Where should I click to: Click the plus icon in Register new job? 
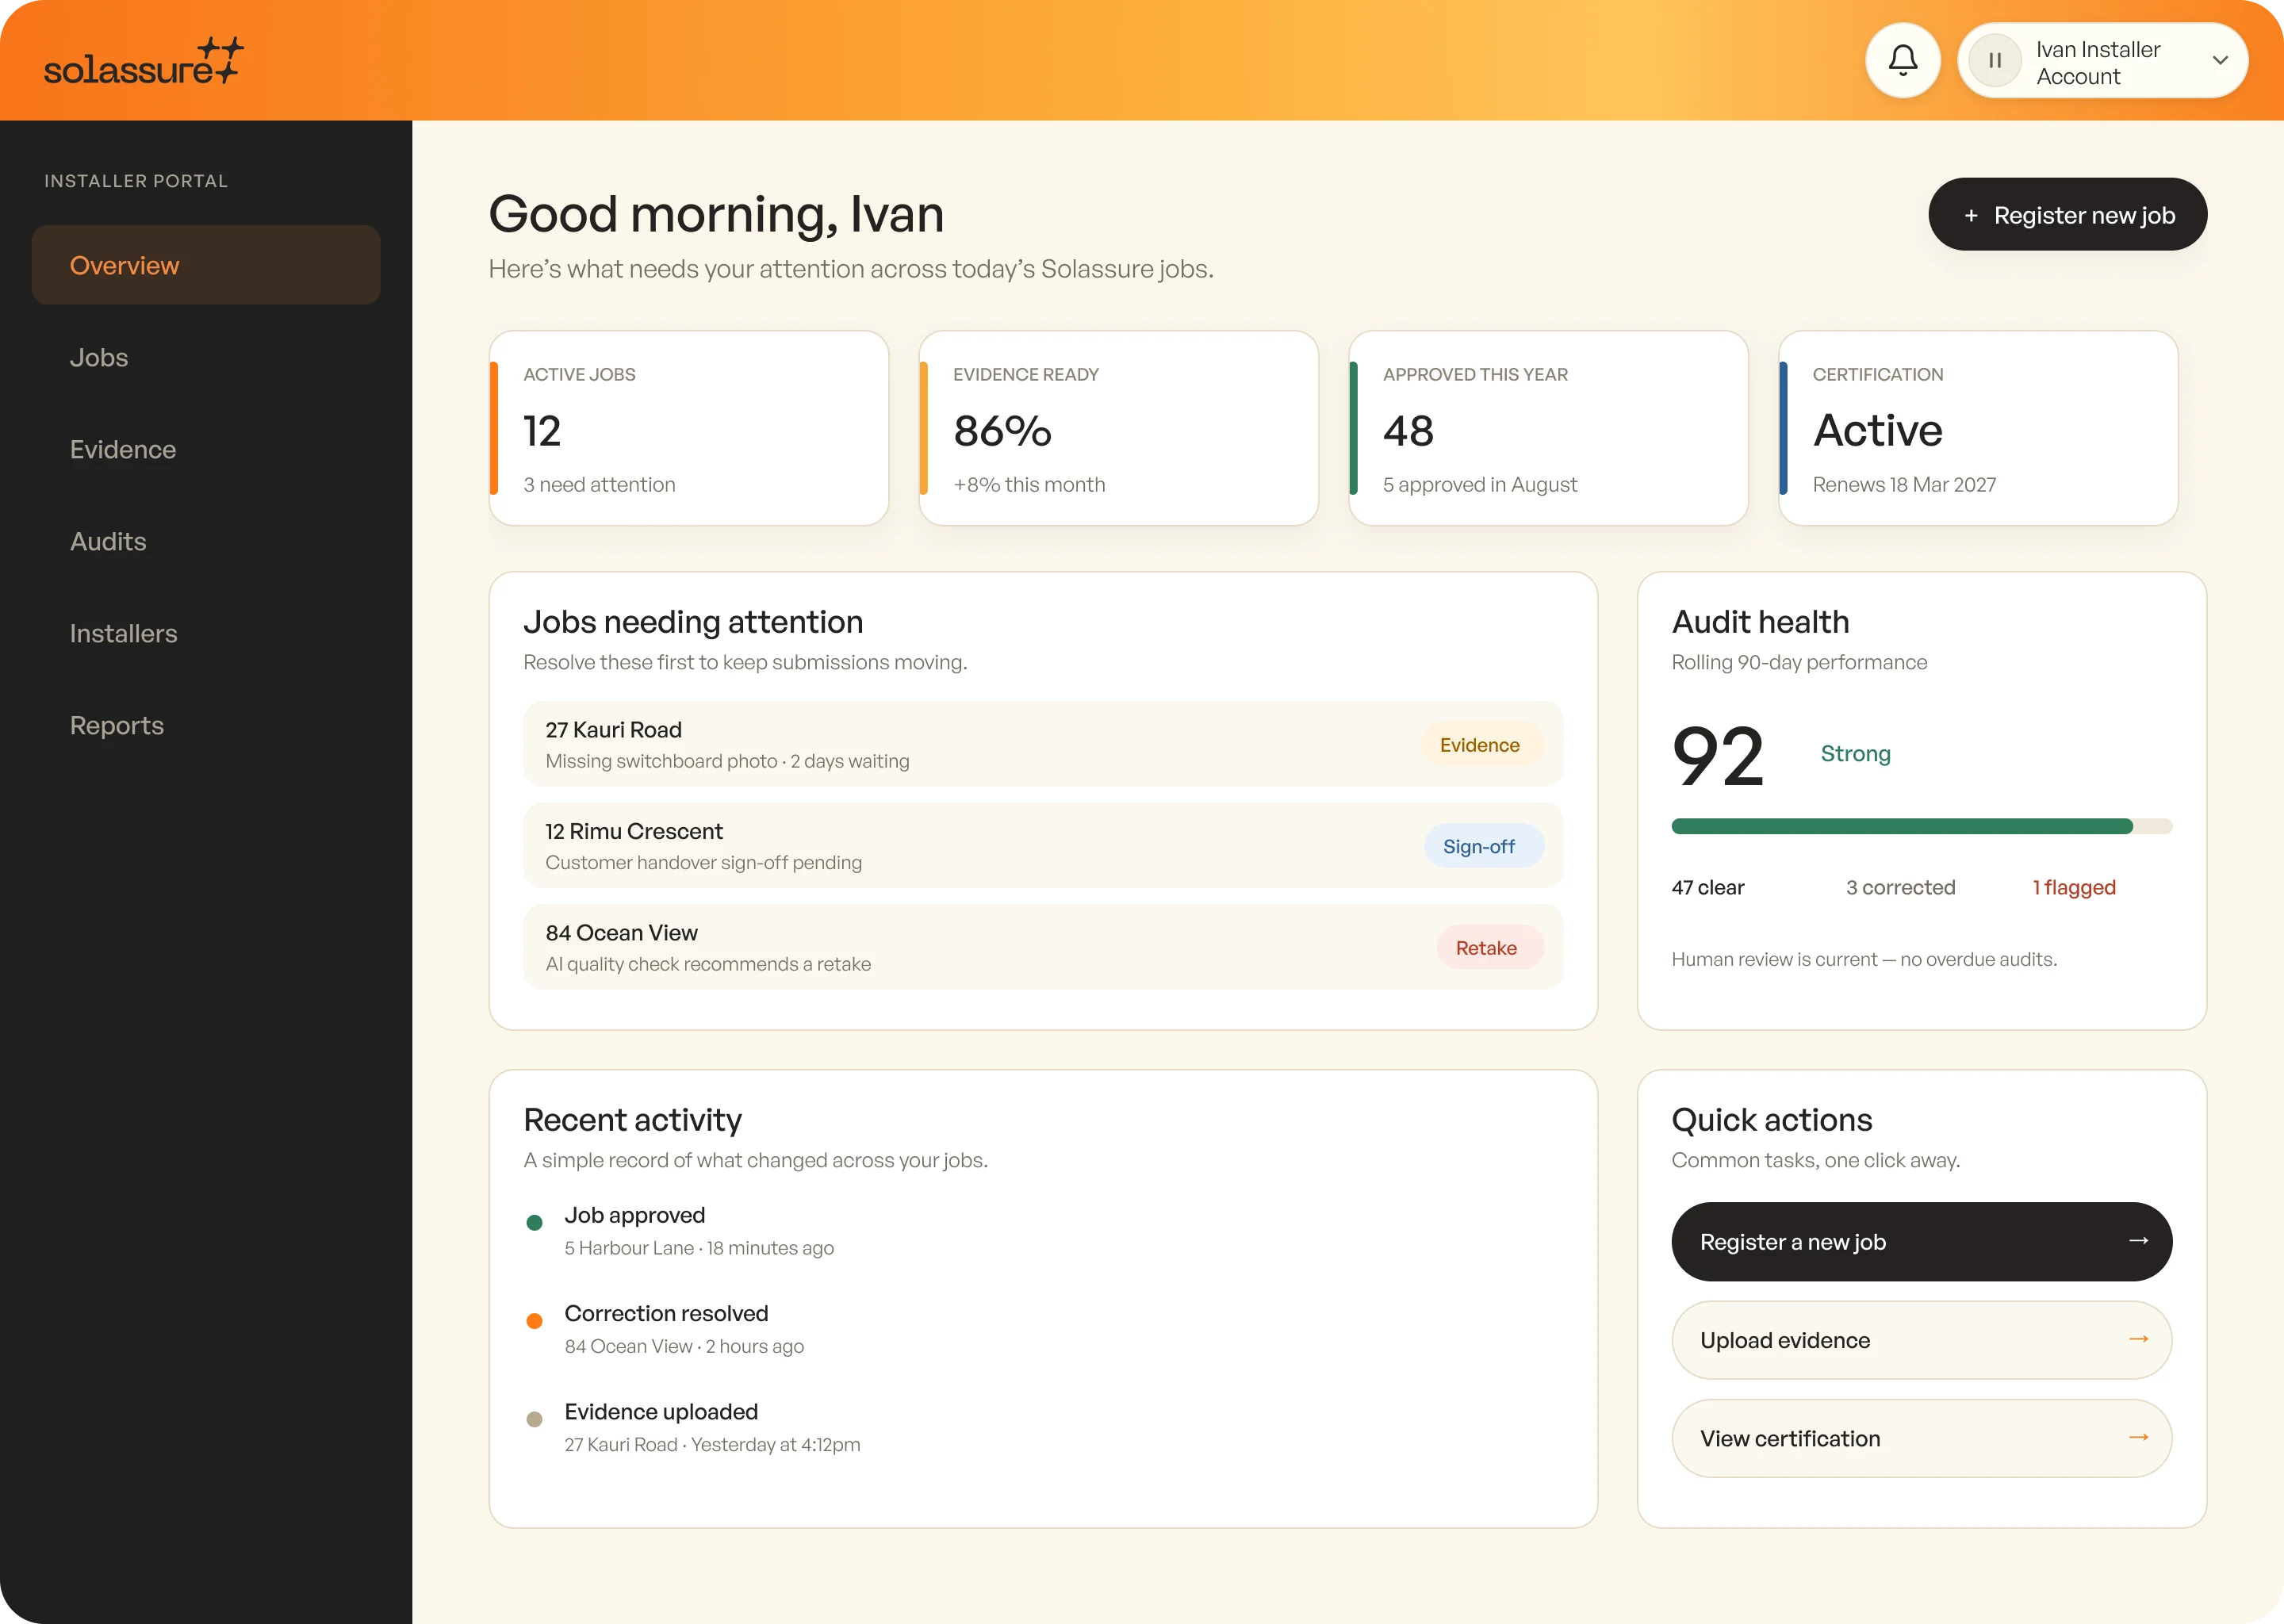(1971, 215)
